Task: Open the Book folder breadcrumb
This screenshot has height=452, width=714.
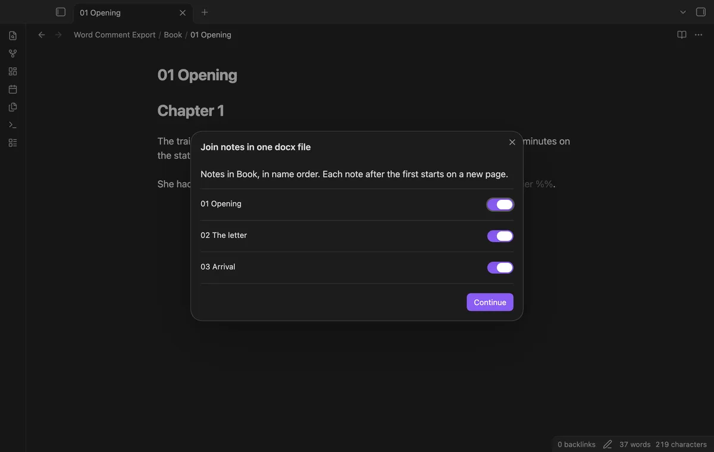Action: click(x=173, y=35)
